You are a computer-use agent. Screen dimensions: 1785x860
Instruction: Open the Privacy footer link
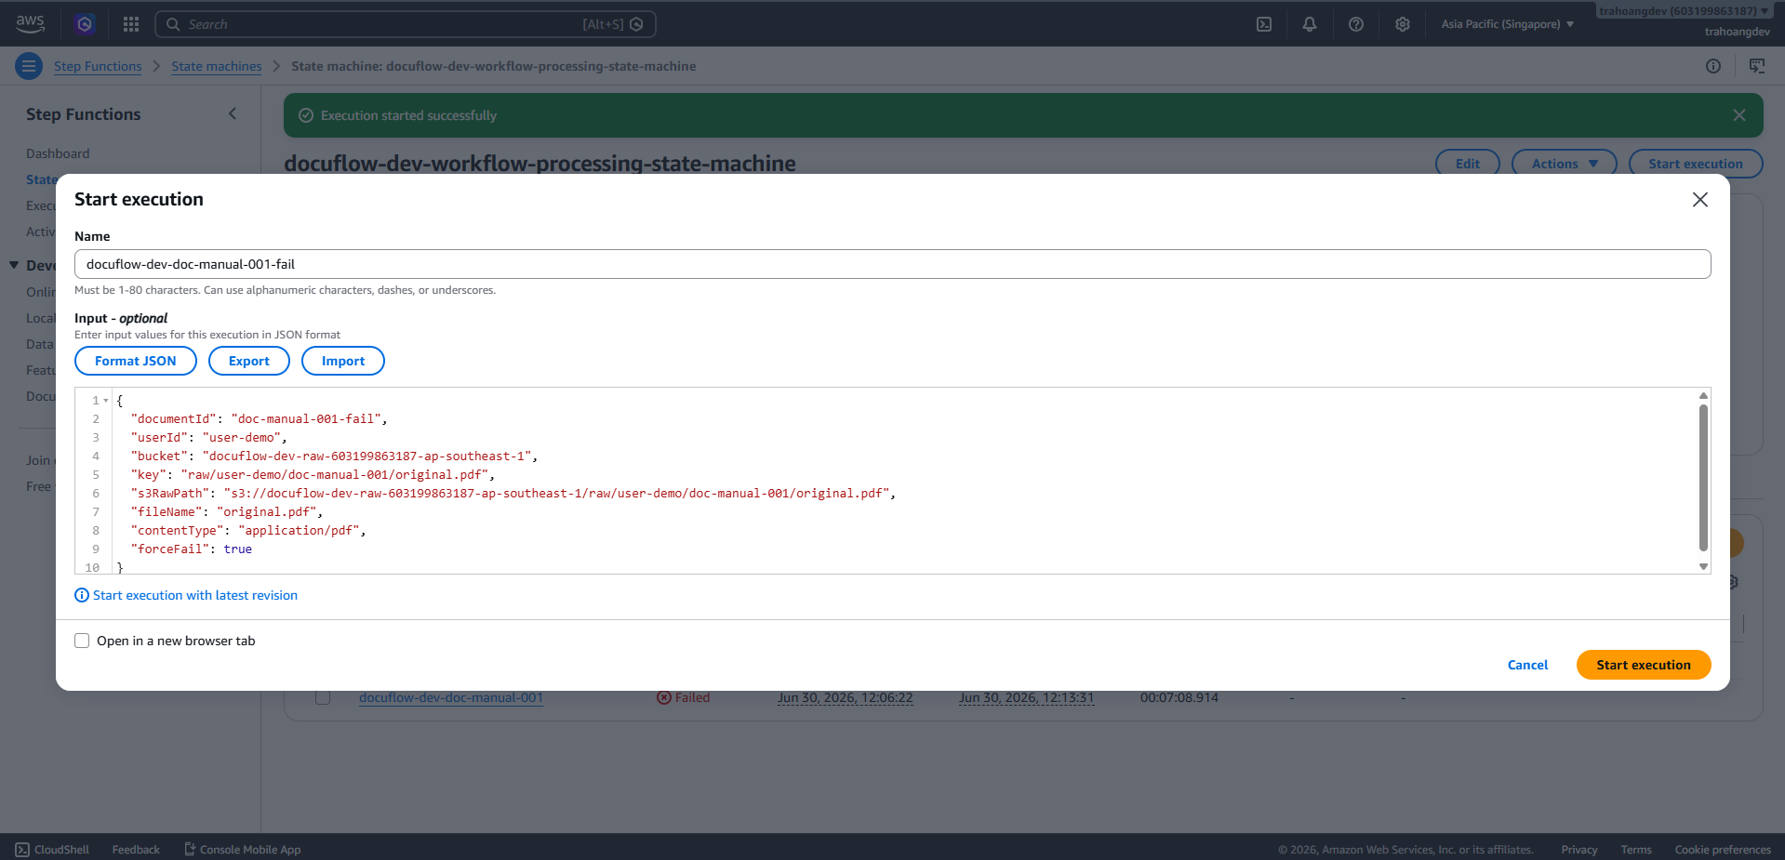point(1579,850)
